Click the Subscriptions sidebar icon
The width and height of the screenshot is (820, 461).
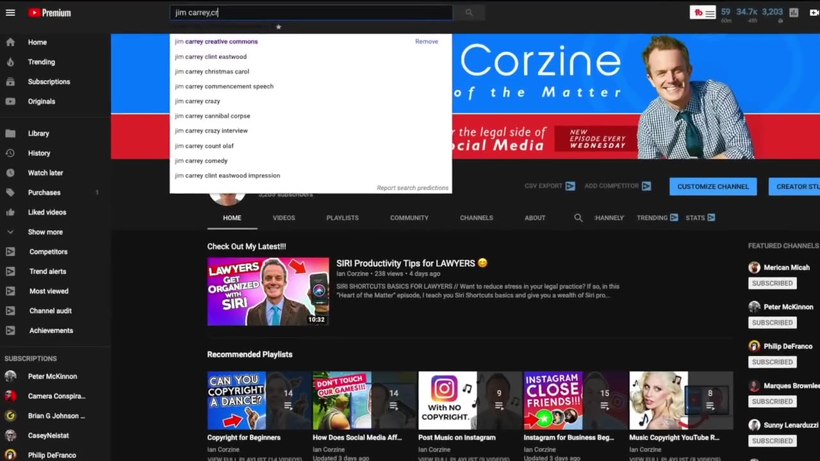[x=10, y=82]
